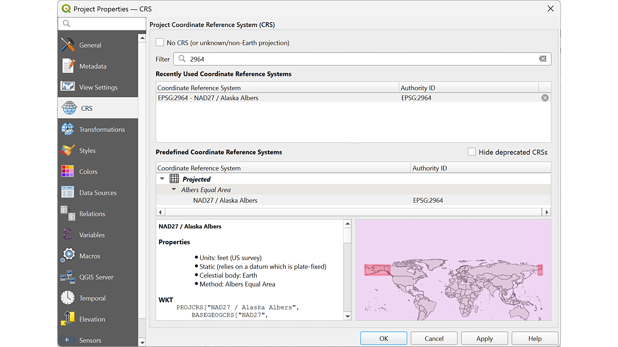Screen dimensions: 618x347
Task: Enable the No CRS checkbox
Action: [x=160, y=43]
